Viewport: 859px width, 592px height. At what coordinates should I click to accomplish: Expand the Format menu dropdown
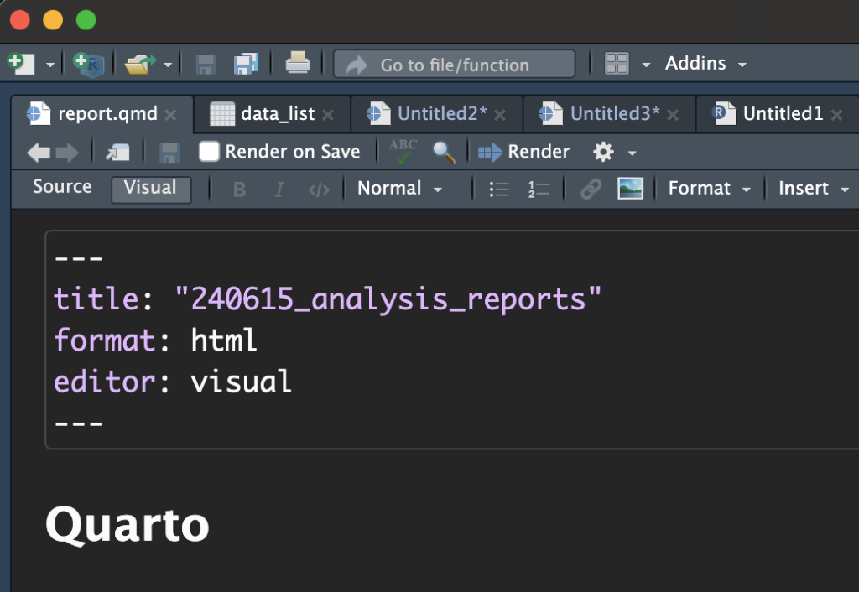tap(709, 189)
